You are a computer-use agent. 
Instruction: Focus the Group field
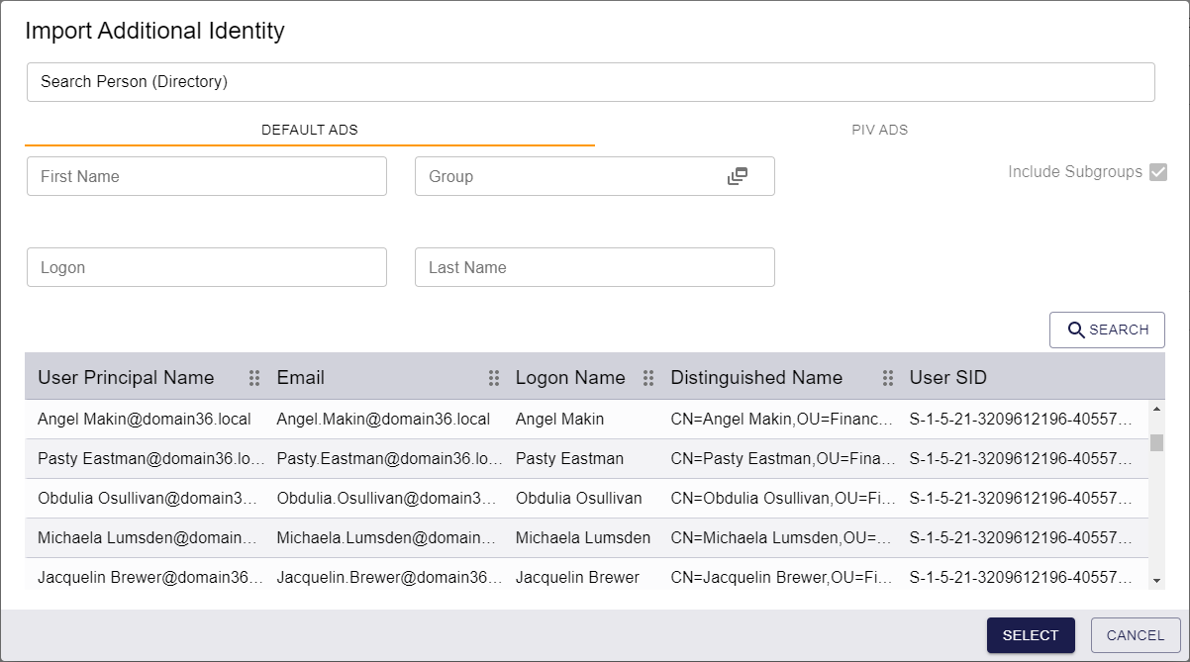click(595, 176)
